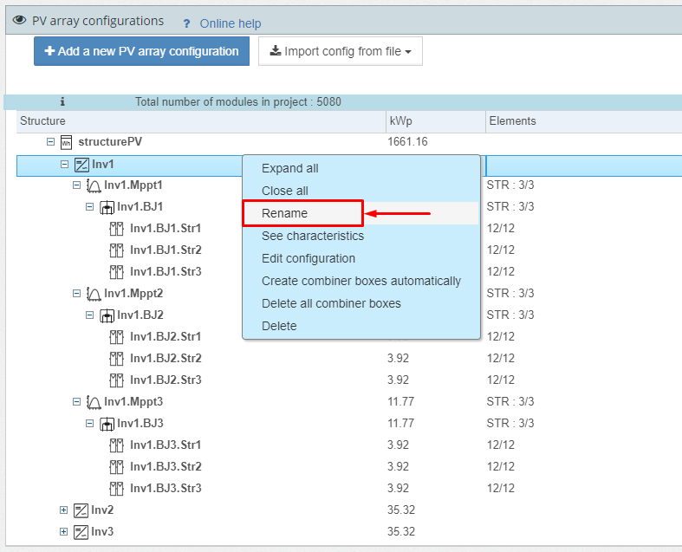
Task: Click the Inv1.BJ2.Str1 string icon
Action: [117, 337]
